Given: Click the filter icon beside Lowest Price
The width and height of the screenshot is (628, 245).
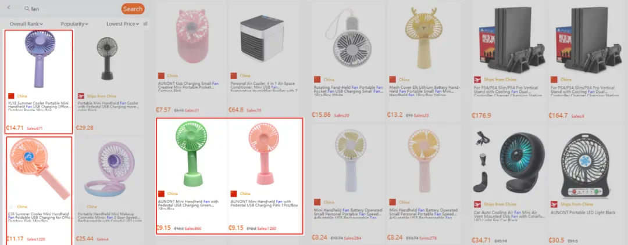Looking at the screenshot, I should point(145,24).
